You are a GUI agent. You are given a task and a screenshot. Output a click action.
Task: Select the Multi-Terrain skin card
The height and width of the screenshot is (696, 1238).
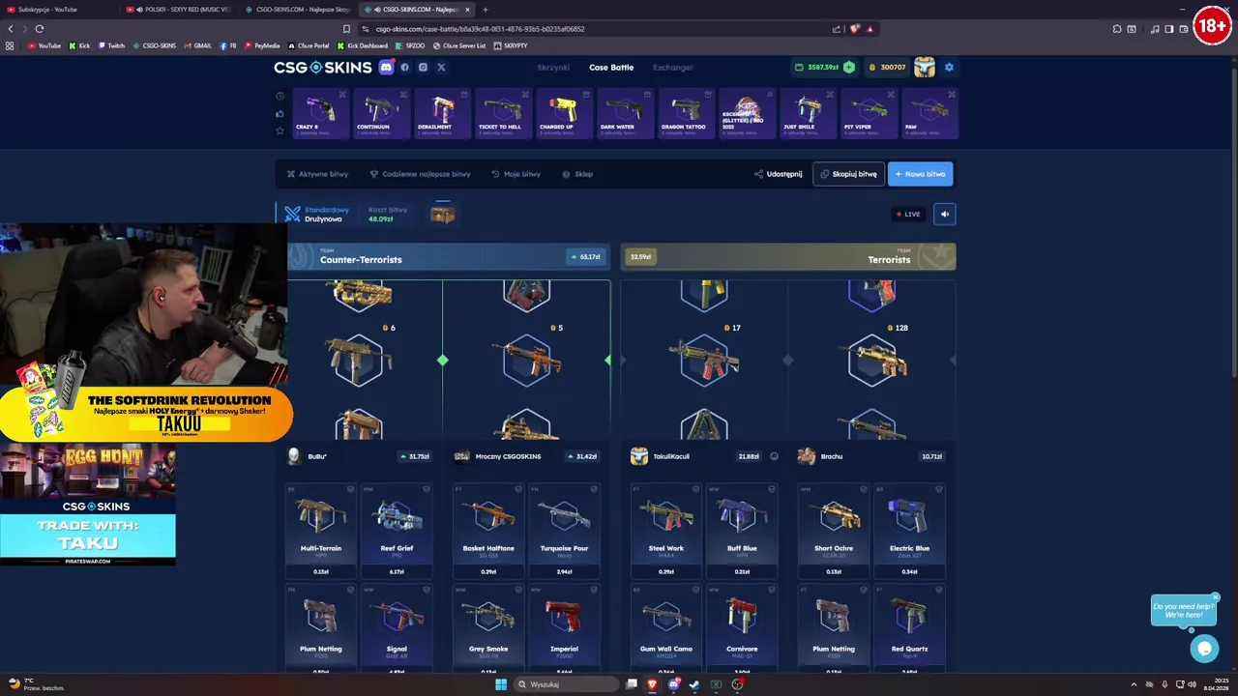(x=321, y=531)
